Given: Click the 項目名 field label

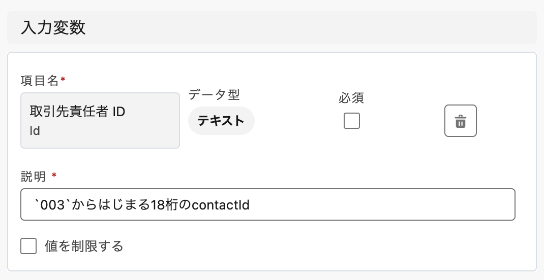Looking at the screenshot, I should click(x=40, y=80).
